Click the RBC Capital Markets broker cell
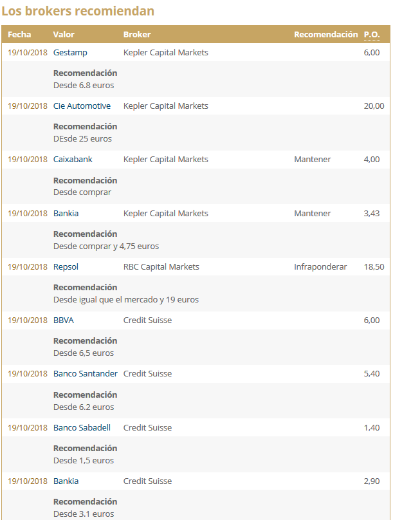393x520 pixels. [x=161, y=266]
